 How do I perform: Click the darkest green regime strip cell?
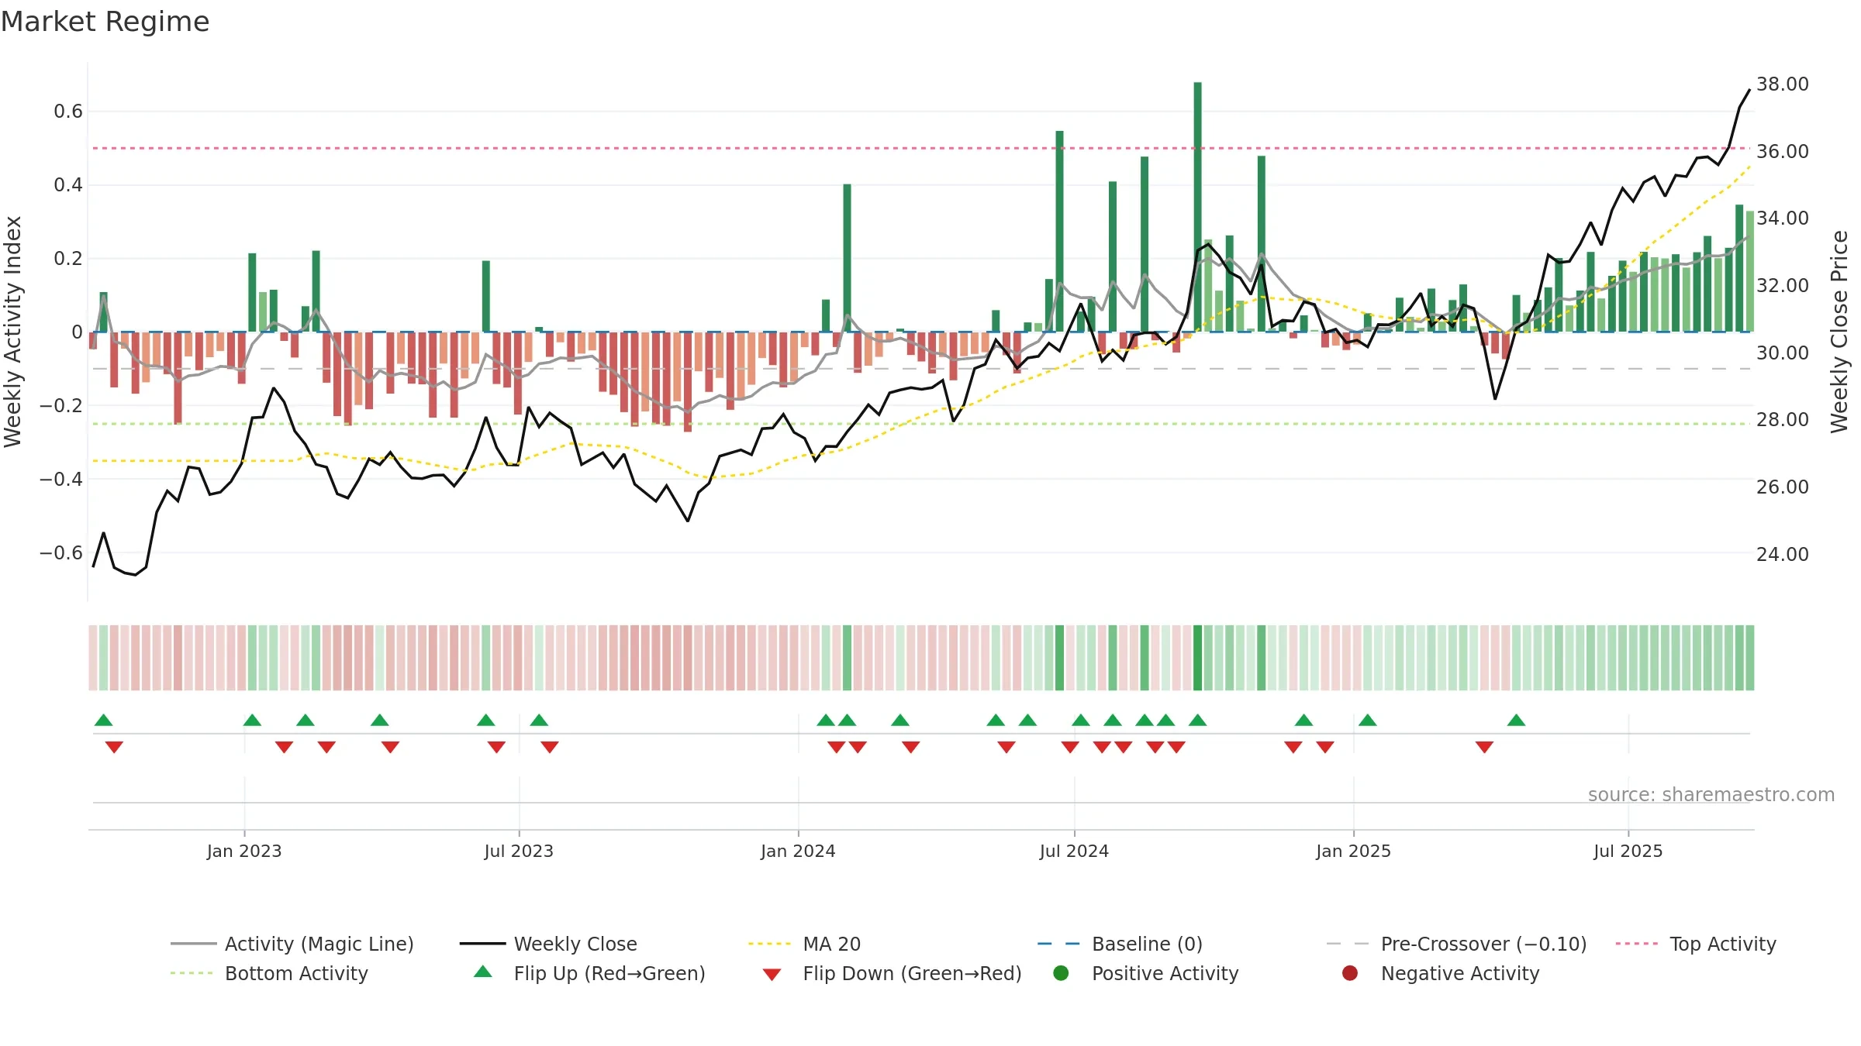1197,658
